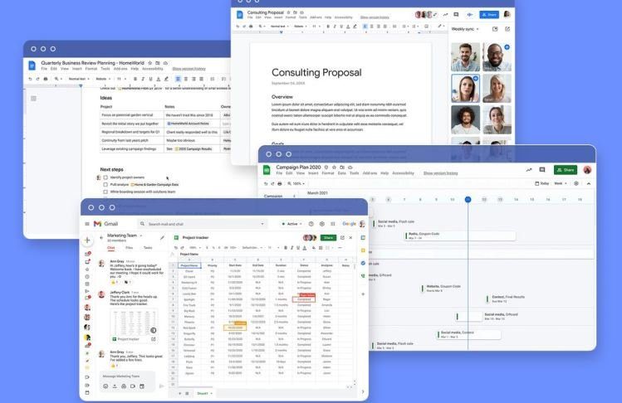Click the Gmail compose plus button
The image size is (622, 403).
coord(87,241)
